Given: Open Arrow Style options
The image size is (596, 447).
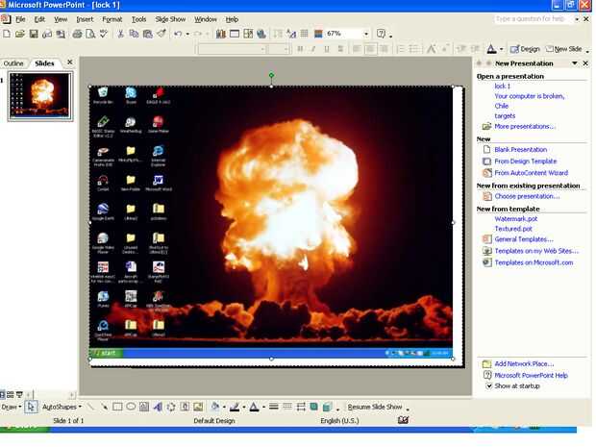Looking at the screenshot, I should (301, 407).
